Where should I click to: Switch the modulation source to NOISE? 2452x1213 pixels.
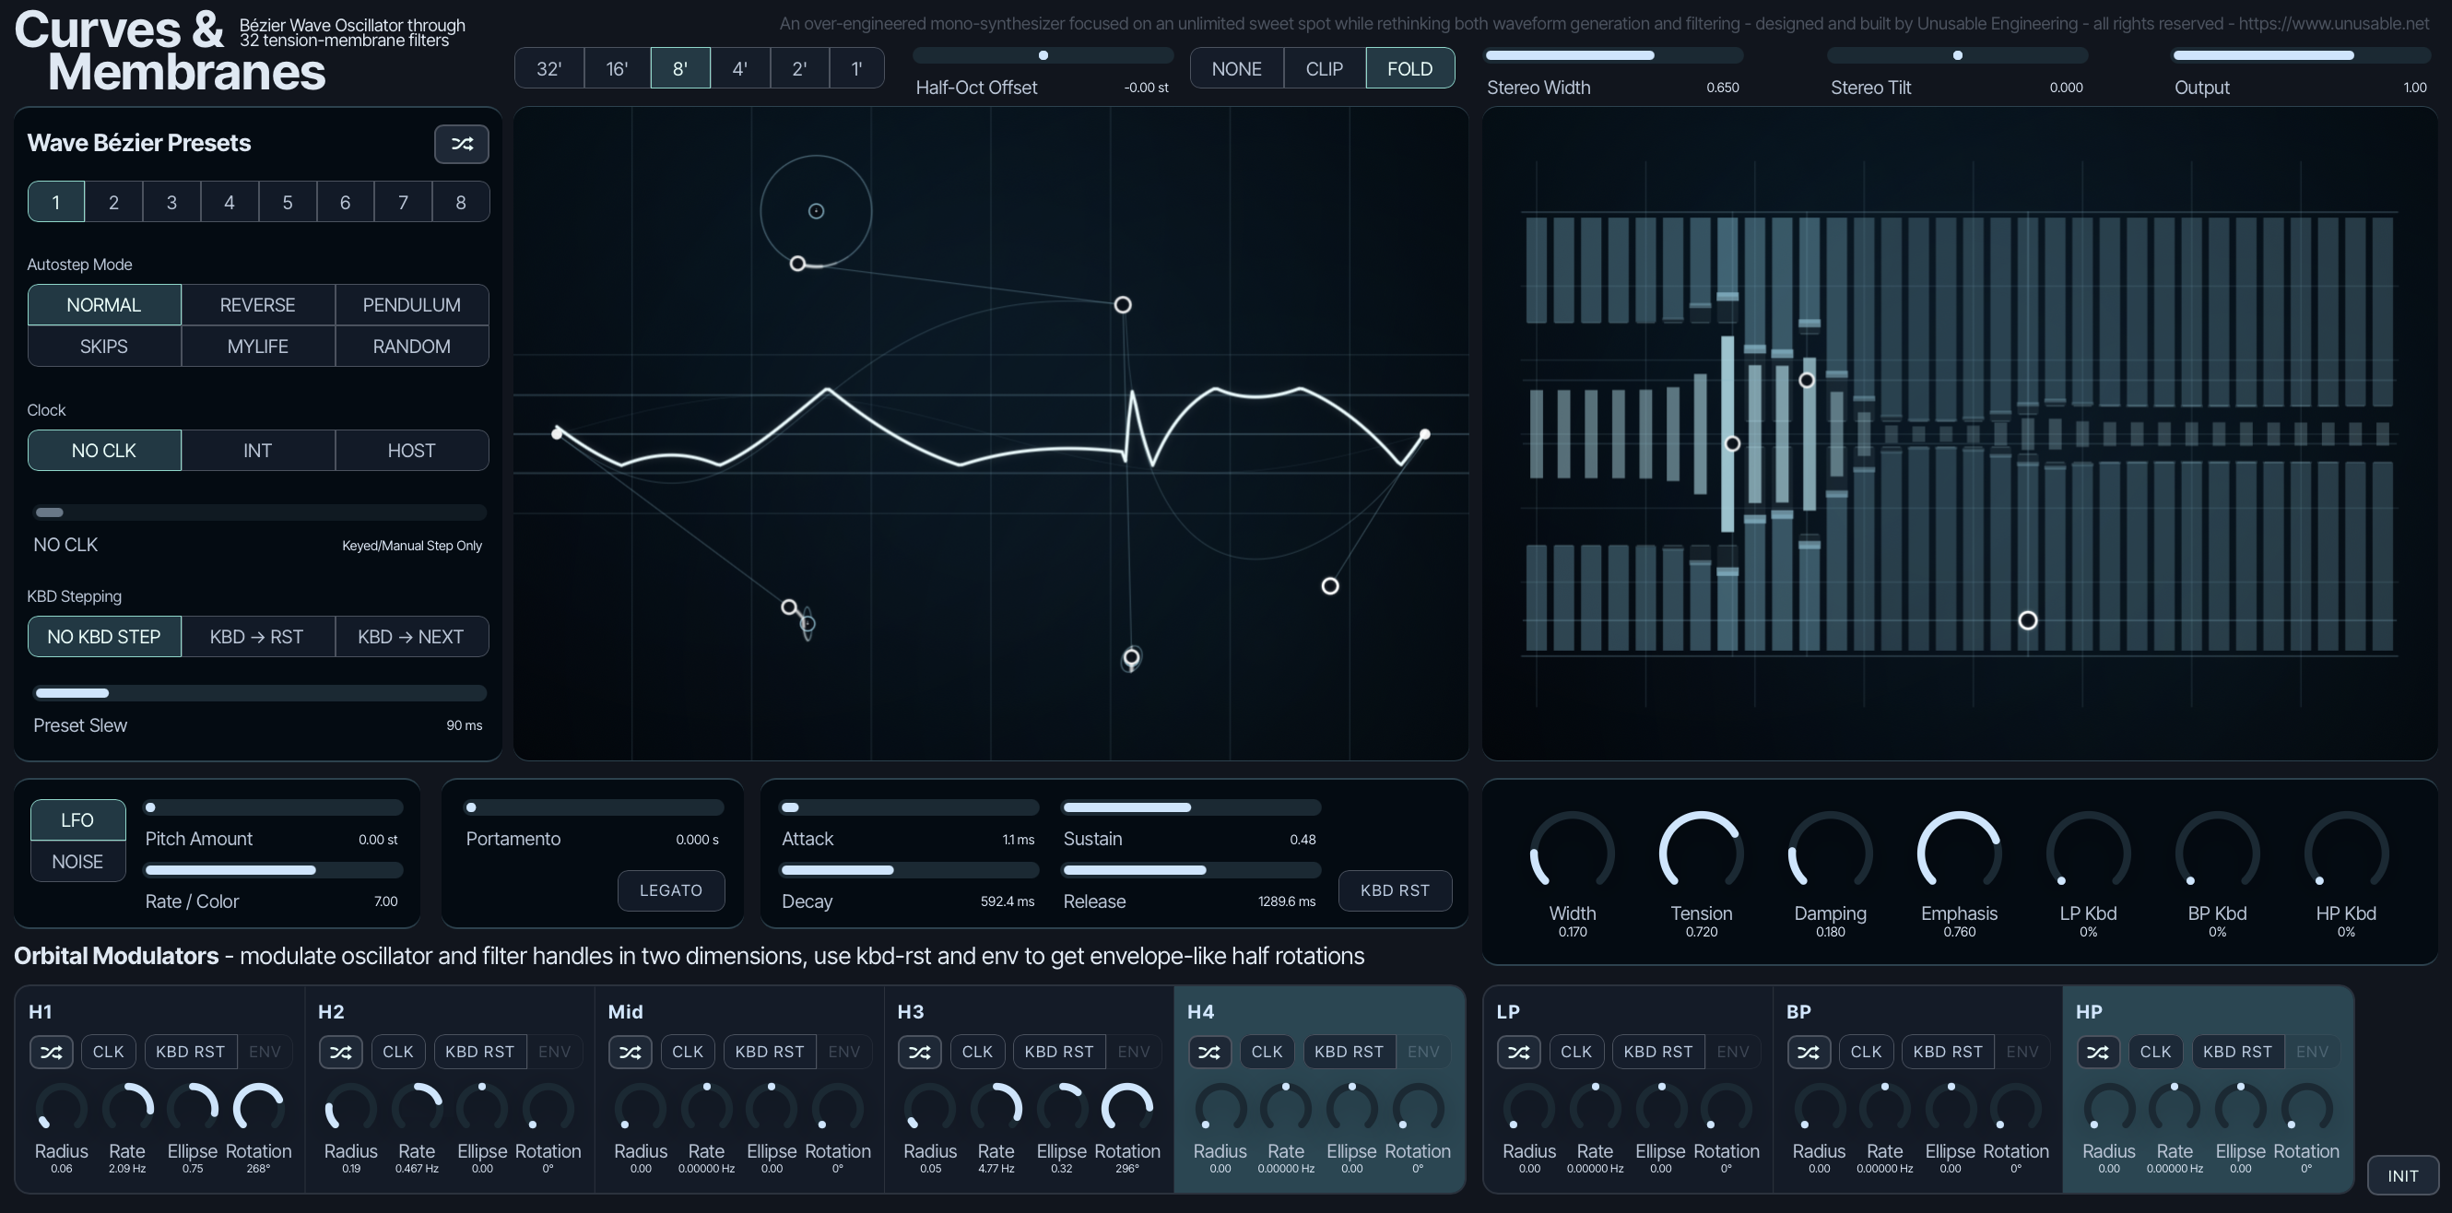[77, 862]
